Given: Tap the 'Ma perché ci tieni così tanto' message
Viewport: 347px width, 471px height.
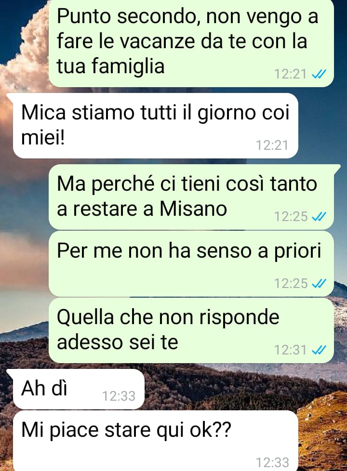Looking at the screenshot, I should coord(191,197).
